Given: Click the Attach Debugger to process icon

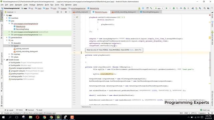Looking at the screenshot, I should click(x=185, y=8).
